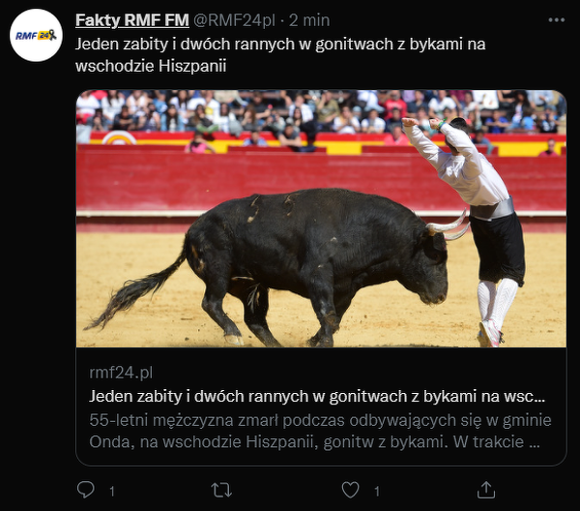The width and height of the screenshot is (580, 511).
Task: Click the like count number
Action: click(x=377, y=492)
